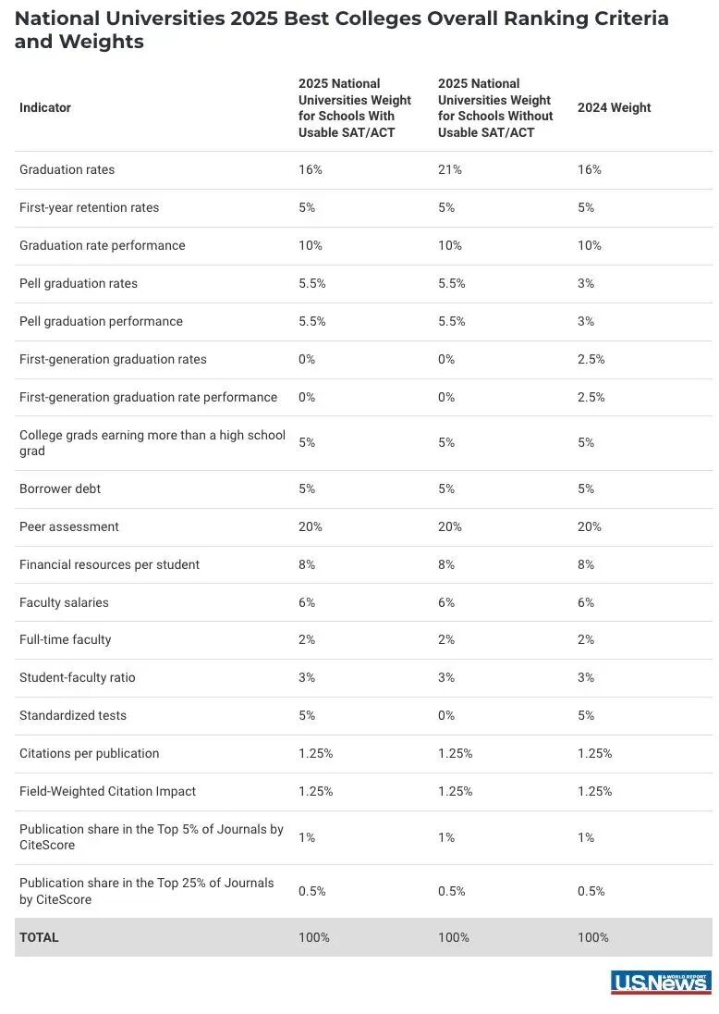719x1014 pixels.
Task: Click the Pell graduation rates label
Action: click(x=79, y=283)
